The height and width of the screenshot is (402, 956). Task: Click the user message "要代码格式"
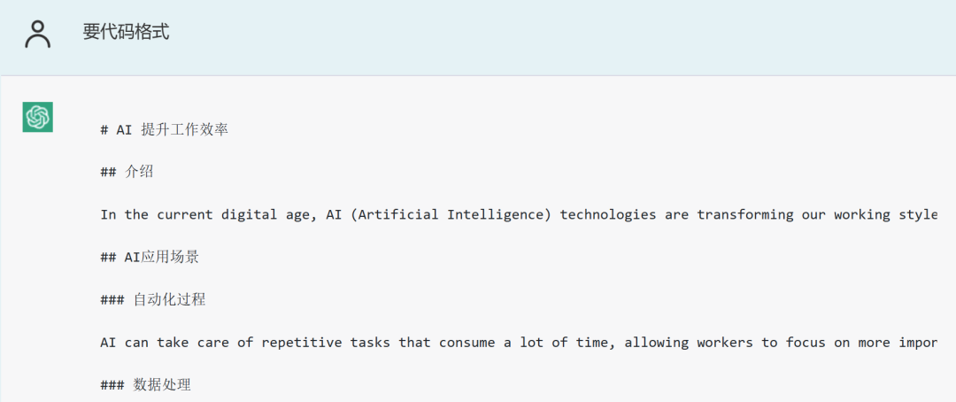[x=126, y=33]
